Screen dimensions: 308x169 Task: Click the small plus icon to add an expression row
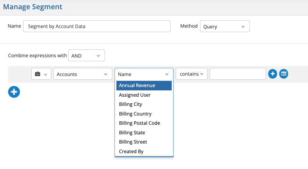coord(273,74)
